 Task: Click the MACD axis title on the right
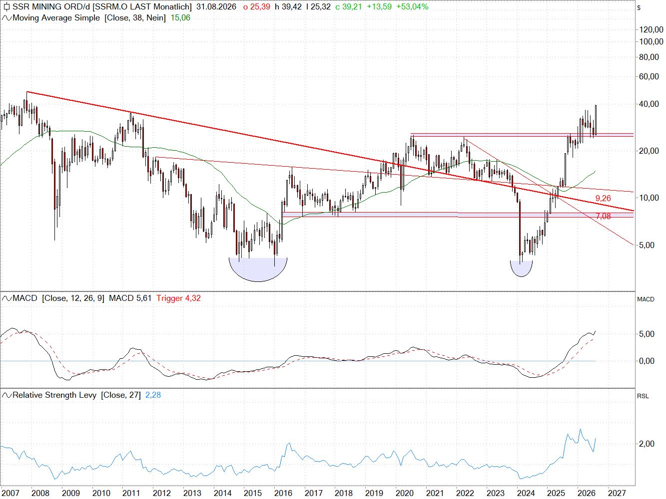click(646, 299)
